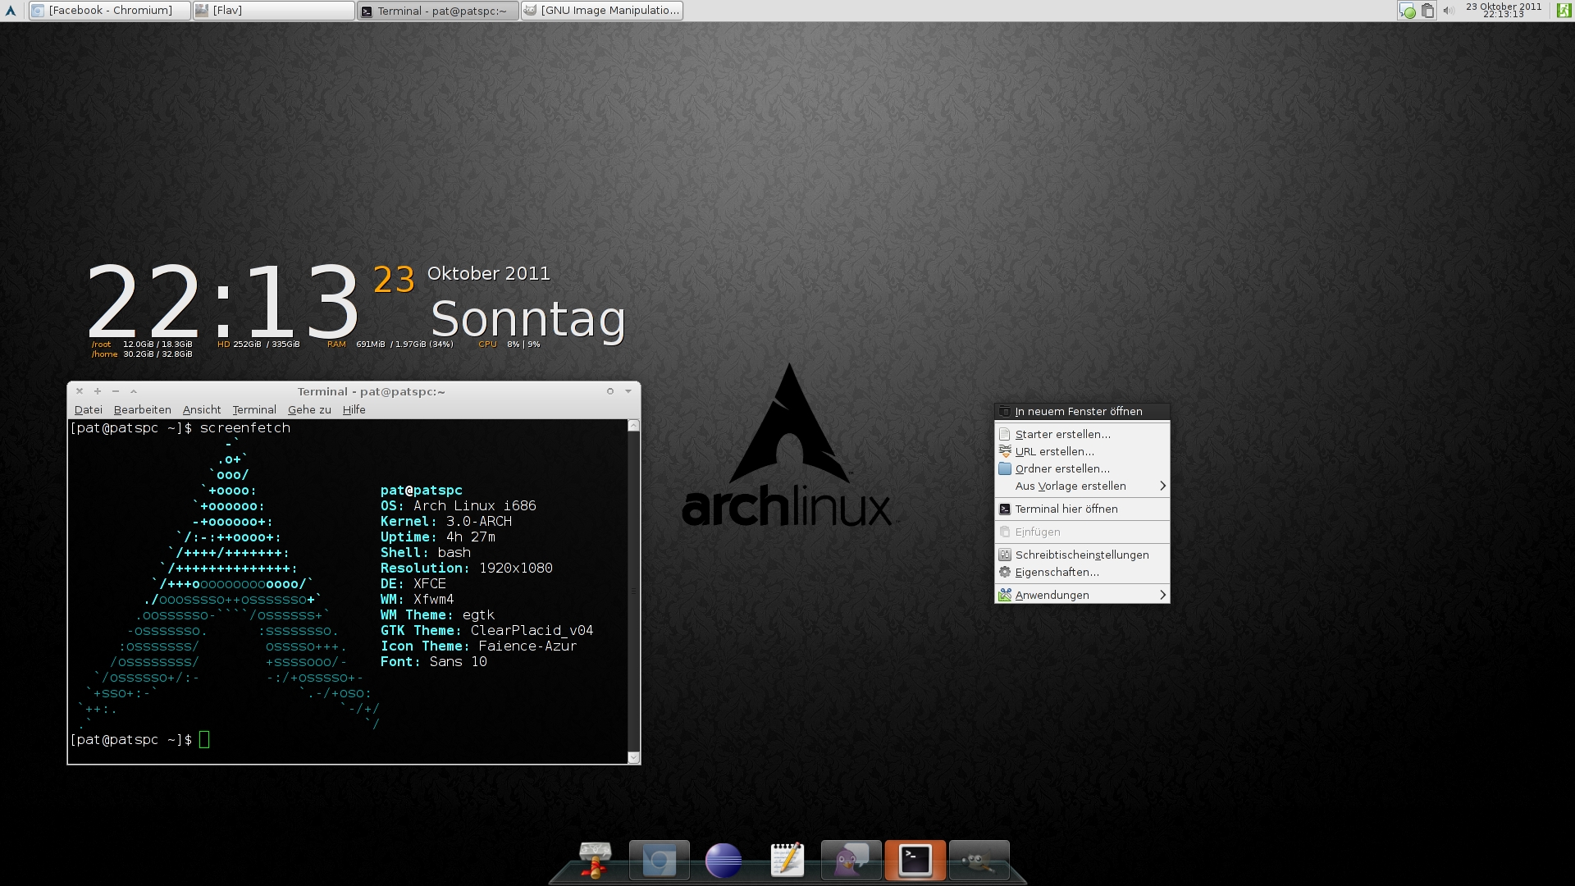The width and height of the screenshot is (1575, 886).
Task: Click the '1920x1080' resolution value
Action: coord(516,569)
